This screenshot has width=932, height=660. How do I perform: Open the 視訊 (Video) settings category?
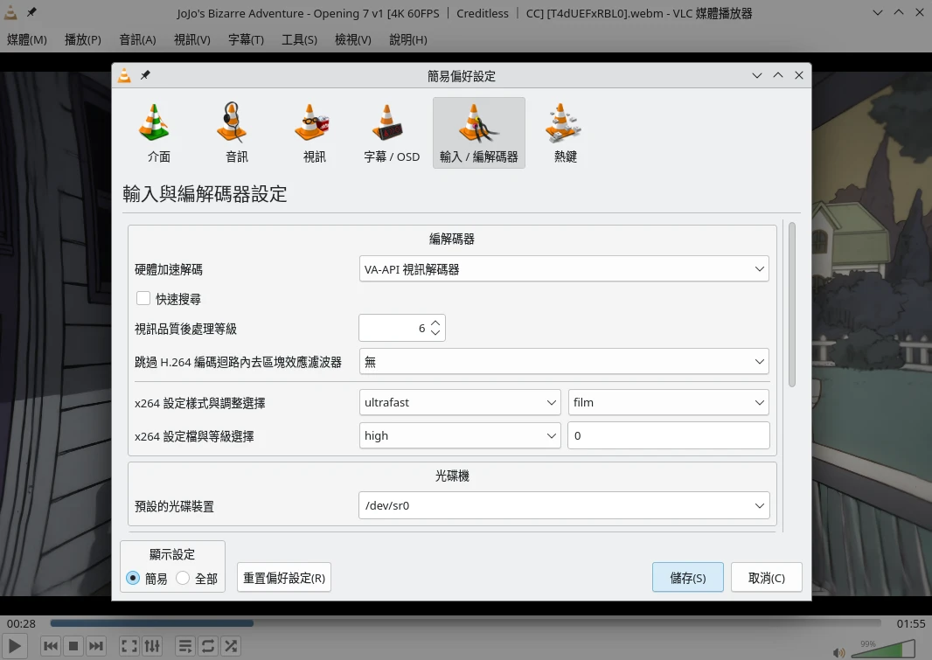pos(314,133)
